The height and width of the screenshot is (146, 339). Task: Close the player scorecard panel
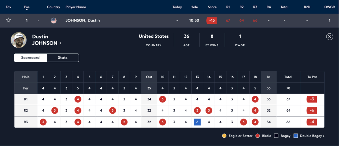[329, 37]
